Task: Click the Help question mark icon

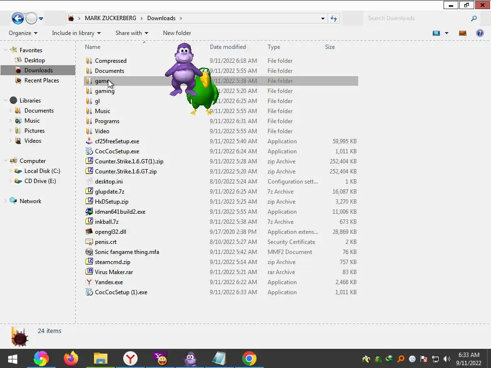Action: click(479, 33)
